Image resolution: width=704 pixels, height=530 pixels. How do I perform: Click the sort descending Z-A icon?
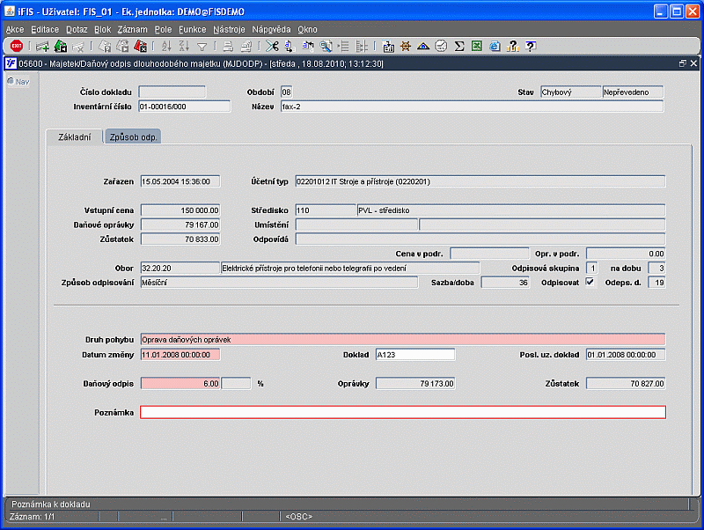pos(184,46)
